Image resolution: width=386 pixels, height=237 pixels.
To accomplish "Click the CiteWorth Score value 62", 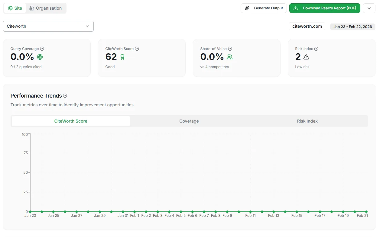I will [111, 57].
